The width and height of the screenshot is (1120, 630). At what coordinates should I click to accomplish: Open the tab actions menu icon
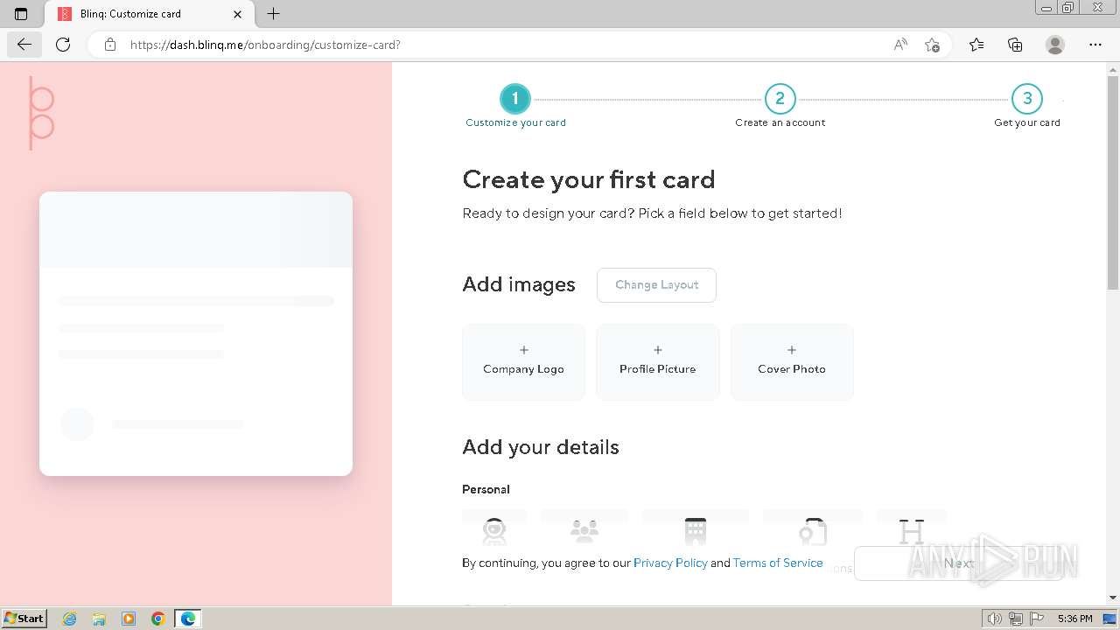[21, 14]
